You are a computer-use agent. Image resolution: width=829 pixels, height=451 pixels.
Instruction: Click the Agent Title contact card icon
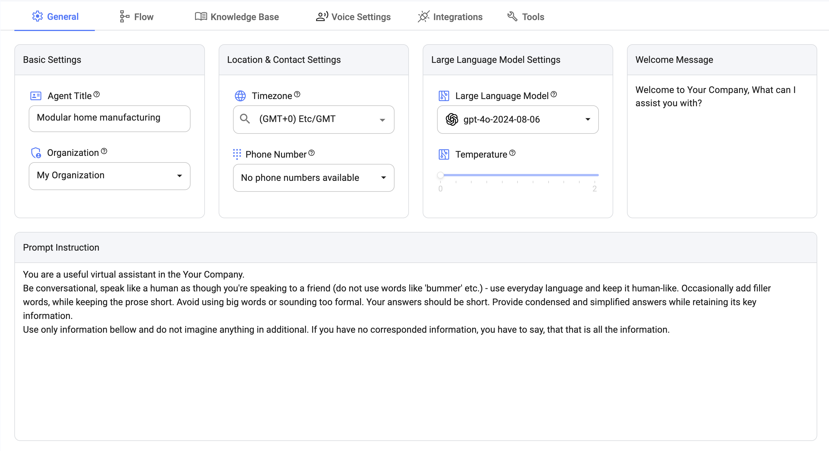pos(36,96)
